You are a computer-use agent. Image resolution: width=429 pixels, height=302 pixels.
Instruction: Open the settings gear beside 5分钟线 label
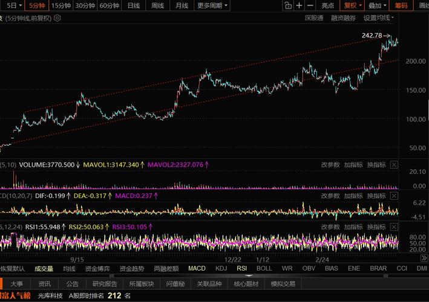57,18
